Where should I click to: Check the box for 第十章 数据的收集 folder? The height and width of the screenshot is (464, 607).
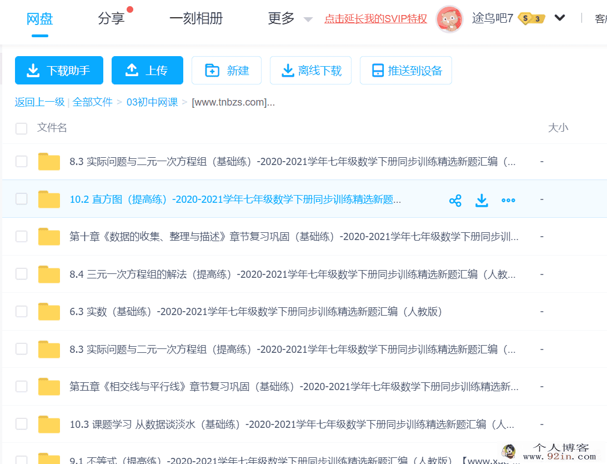click(x=21, y=236)
